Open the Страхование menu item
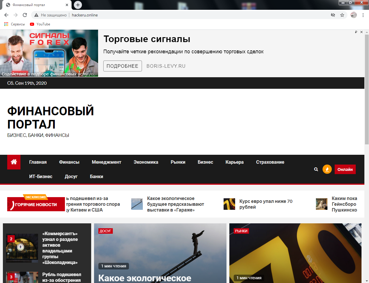Screen dimensions: 369x283 click(270, 162)
